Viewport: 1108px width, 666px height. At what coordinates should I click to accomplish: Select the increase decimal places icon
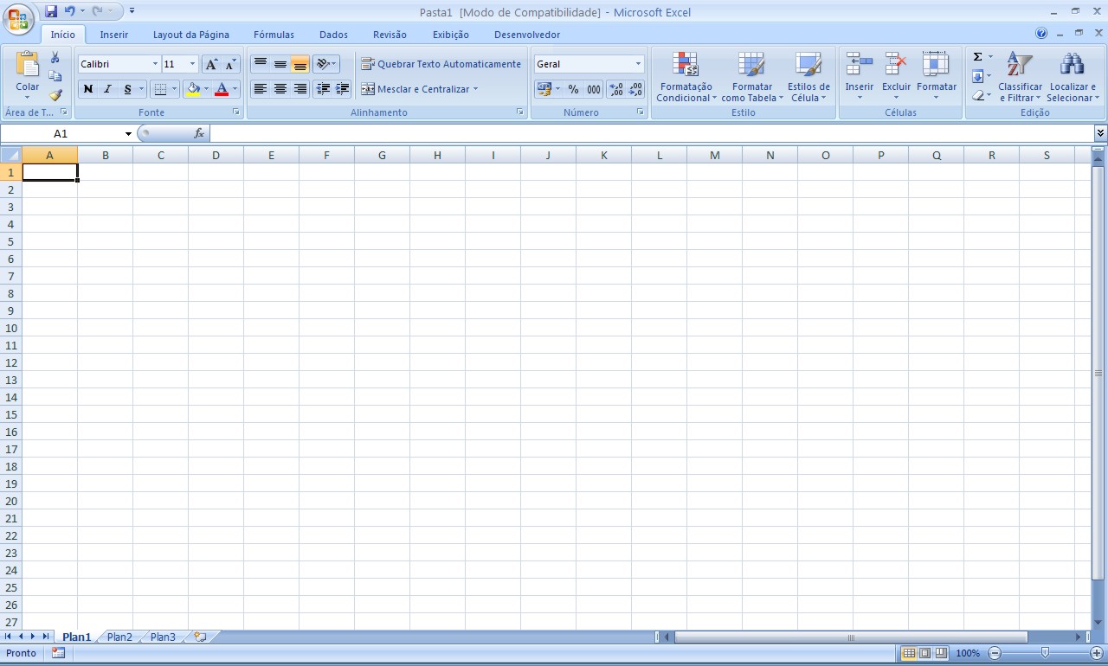(615, 88)
